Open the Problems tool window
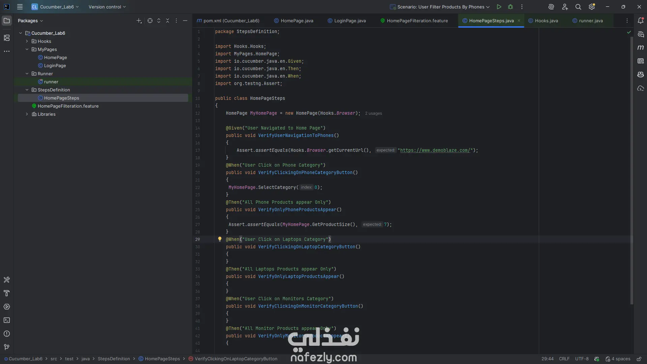 coord(7,334)
